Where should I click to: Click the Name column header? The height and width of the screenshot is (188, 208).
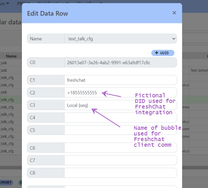coord(11,56)
